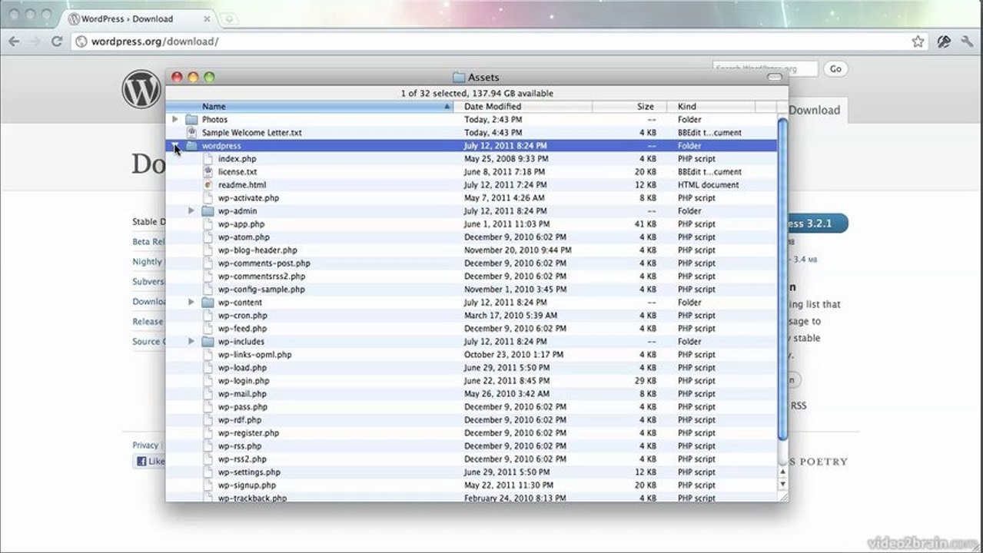Viewport: 983px width, 553px height.
Task: Click the Finder toolbar toggle pill button
Action: [775, 78]
